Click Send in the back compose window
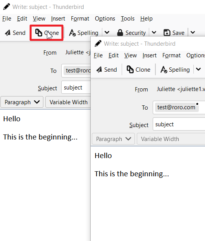 pos(15,33)
